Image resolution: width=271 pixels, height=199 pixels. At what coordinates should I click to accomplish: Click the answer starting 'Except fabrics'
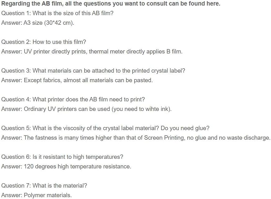(x=77, y=80)
